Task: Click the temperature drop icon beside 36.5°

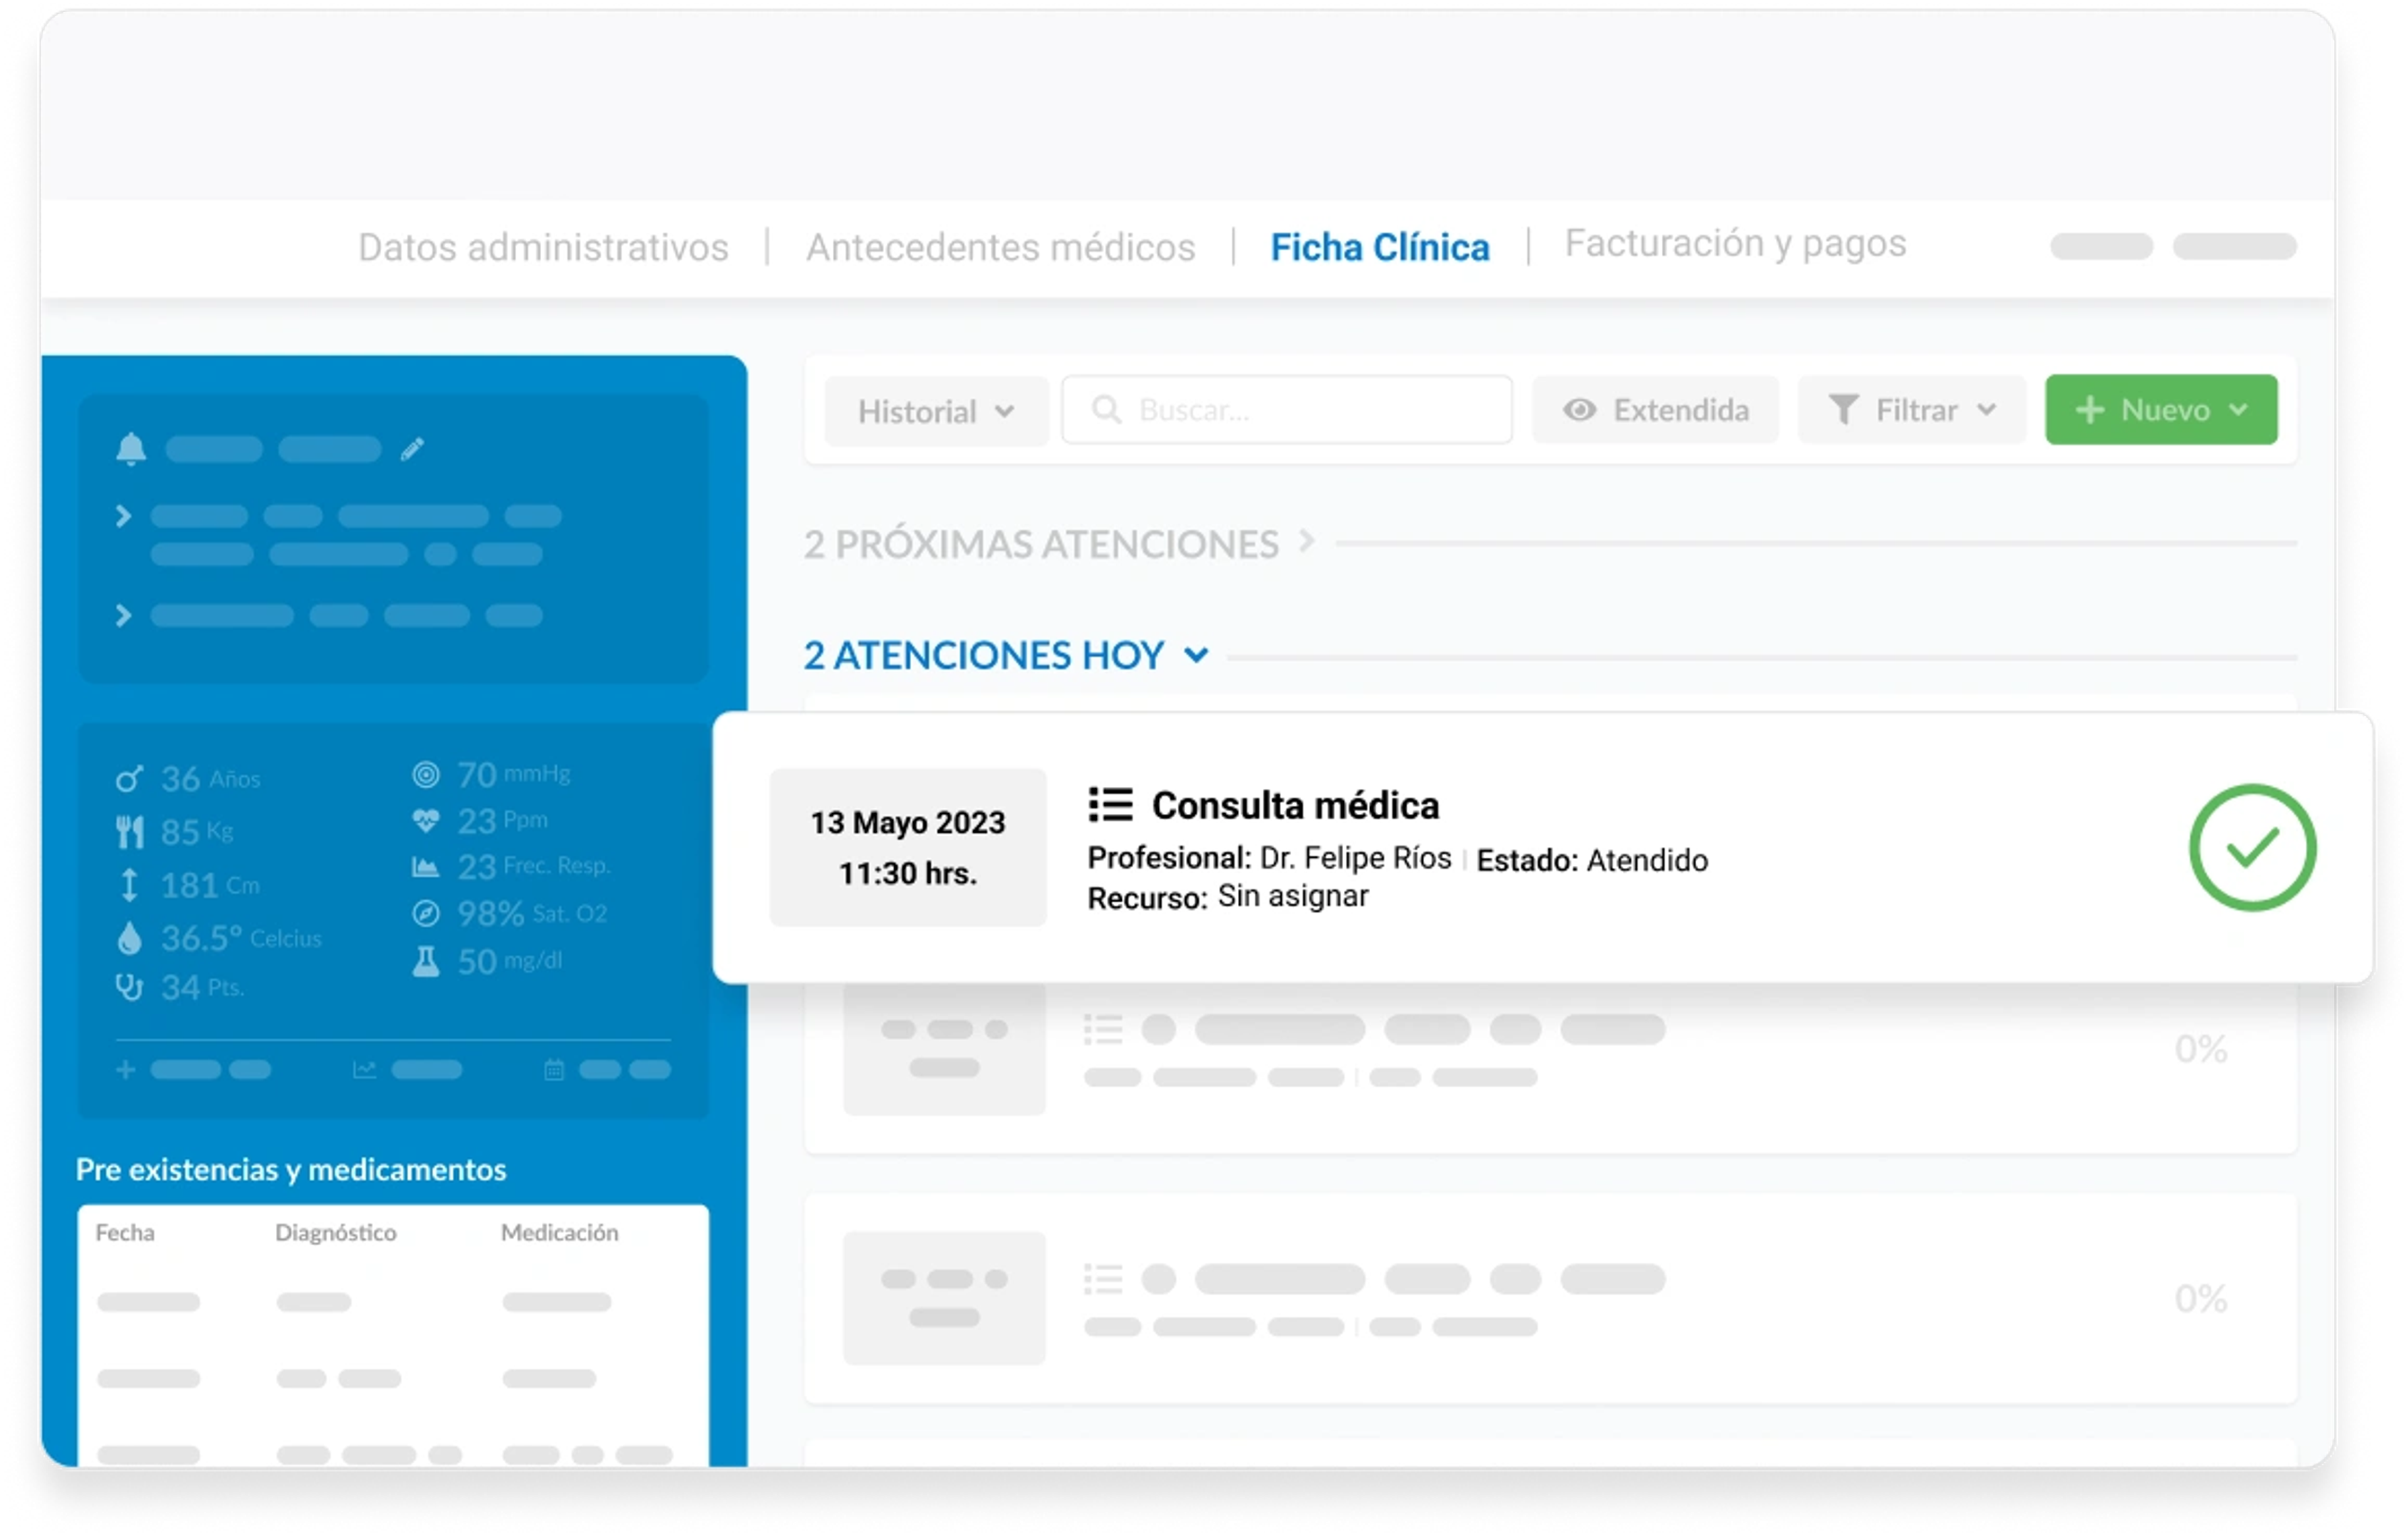Action: click(129, 939)
